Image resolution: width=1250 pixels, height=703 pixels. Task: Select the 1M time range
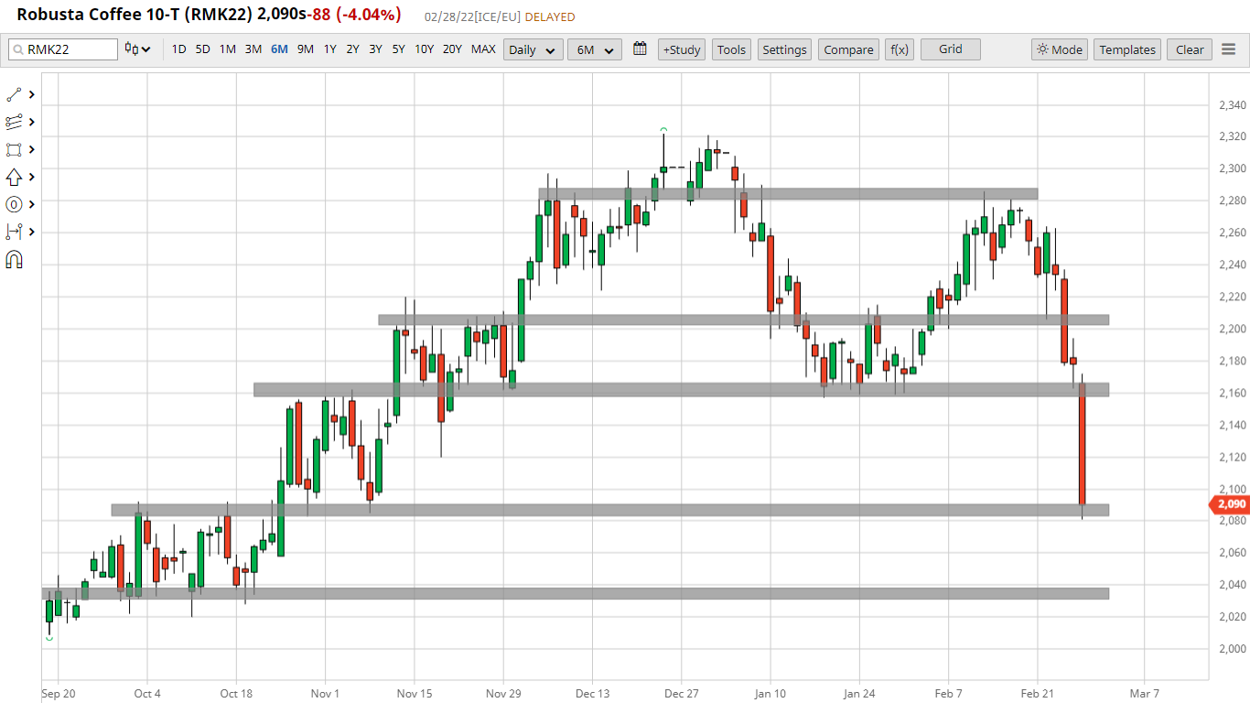pyautogui.click(x=227, y=49)
